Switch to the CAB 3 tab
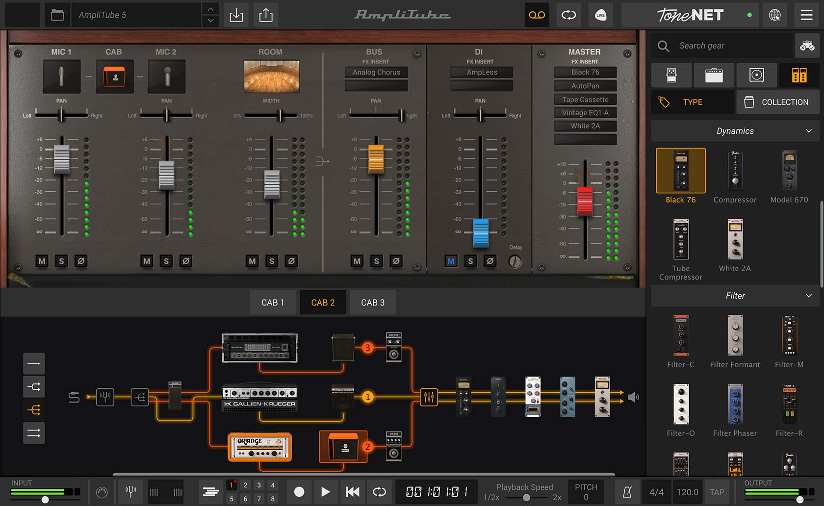 (372, 302)
